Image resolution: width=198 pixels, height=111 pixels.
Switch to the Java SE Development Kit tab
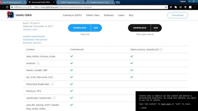click(x=12, y=2)
